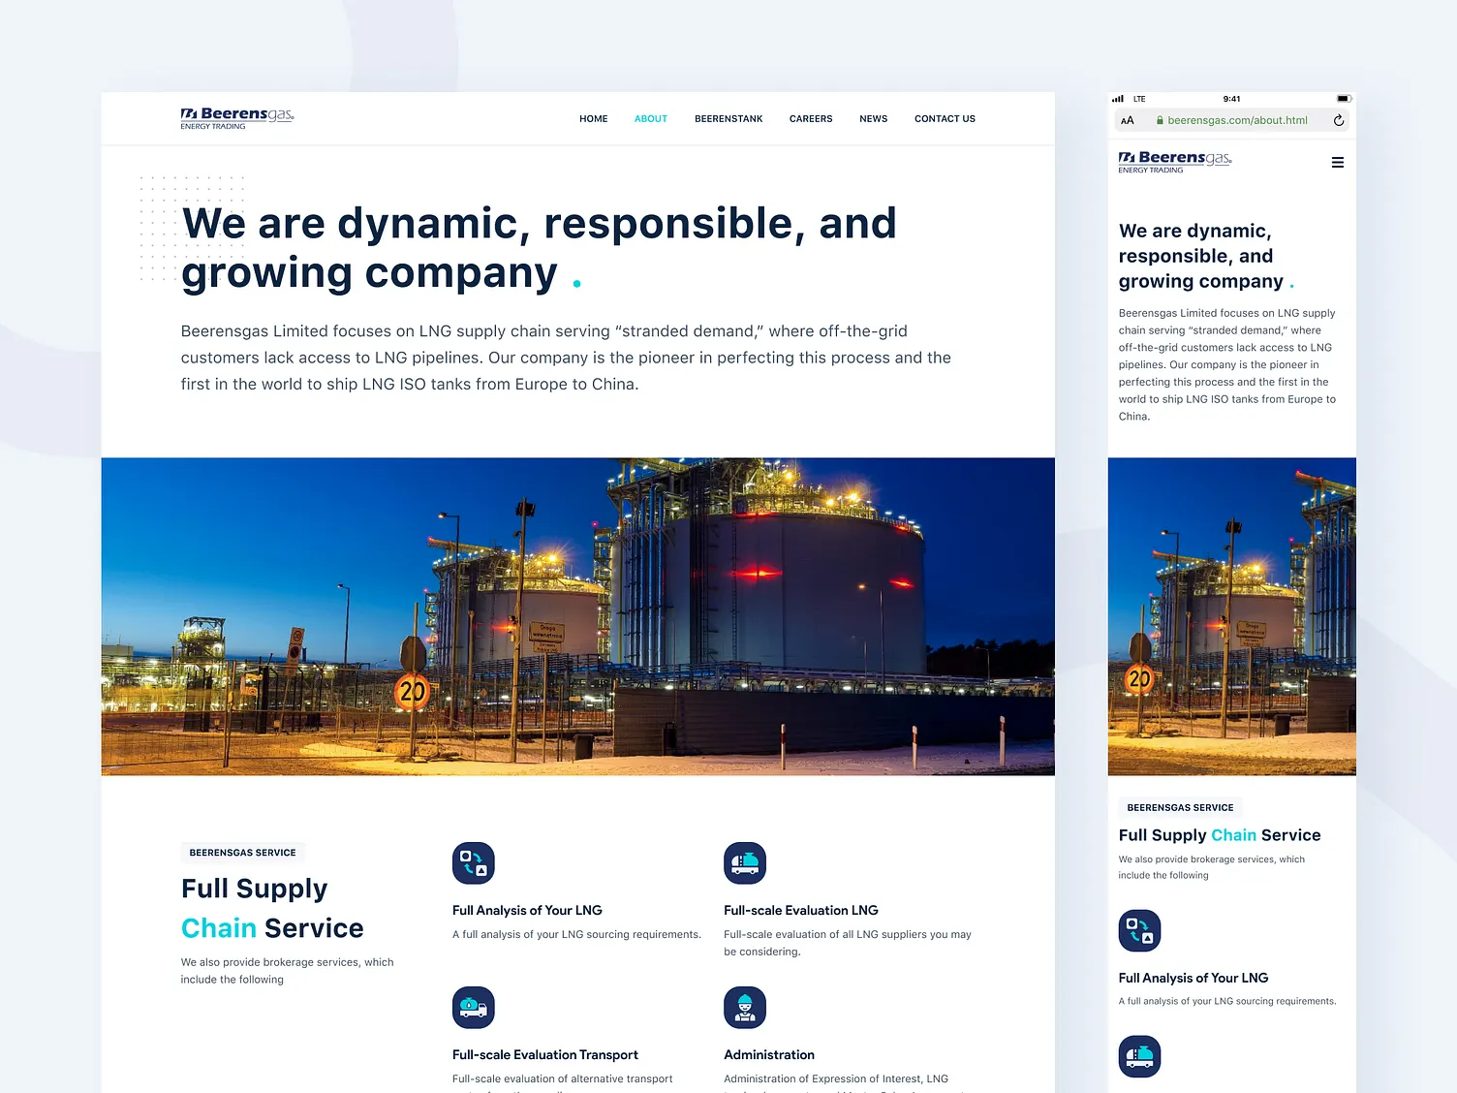Click the Beerensgas logo in desktop header
The height and width of the screenshot is (1093, 1457).
click(x=236, y=118)
